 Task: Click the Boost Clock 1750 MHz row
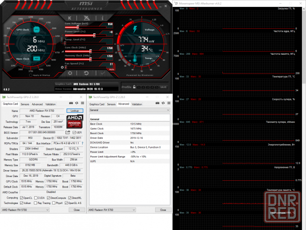click(x=129, y=133)
